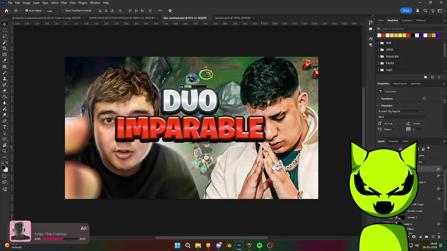Select the Paint Bucket tool

(x=5, y=97)
